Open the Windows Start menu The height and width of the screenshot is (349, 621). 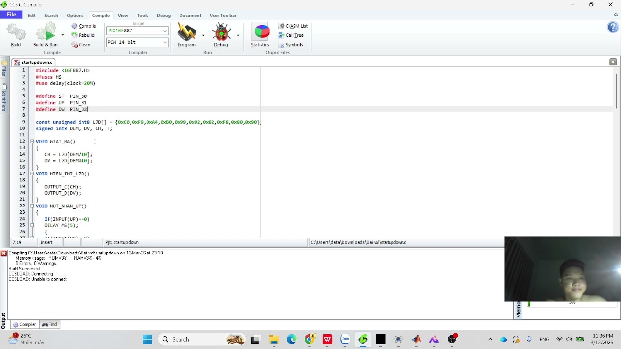pyautogui.click(x=147, y=340)
